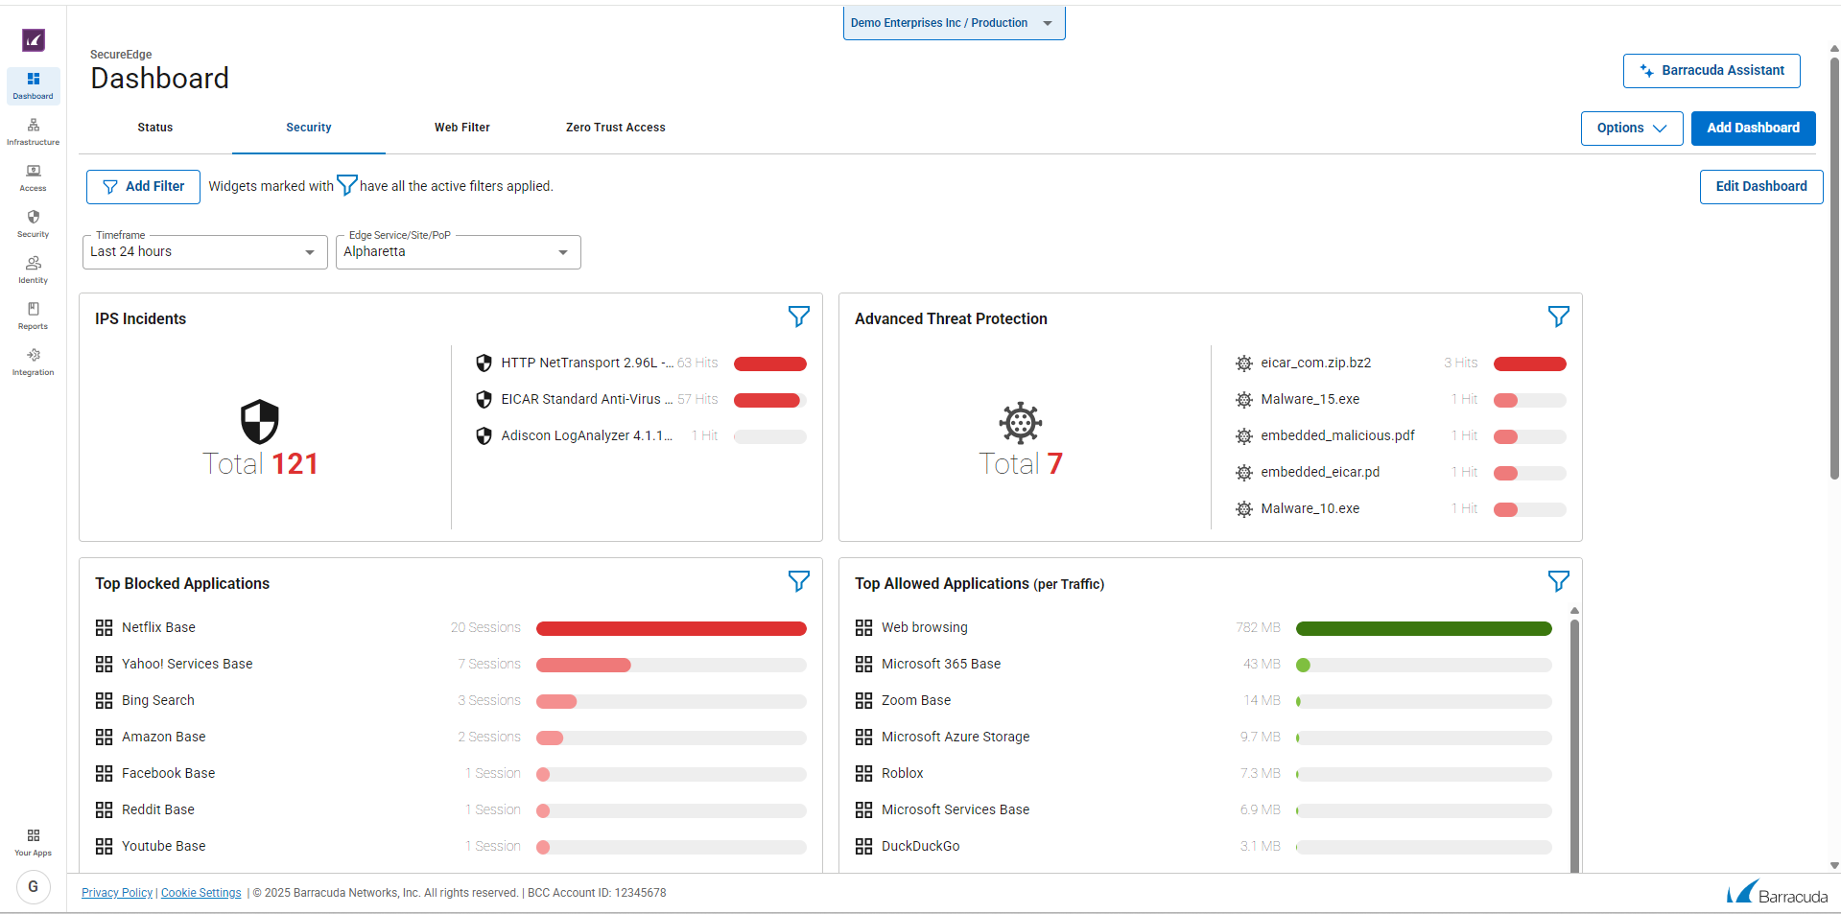1841x914 pixels.
Task: Open the Options dropdown menu
Action: pos(1631,129)
